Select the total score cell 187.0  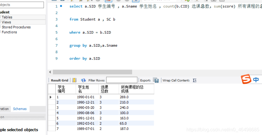(136, 129)
